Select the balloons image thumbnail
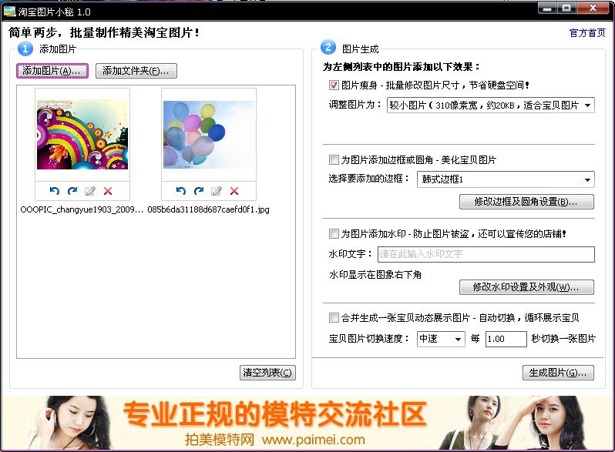 [208, 135]
